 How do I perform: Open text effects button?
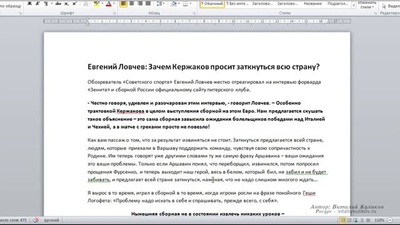(x=86, y=3)
